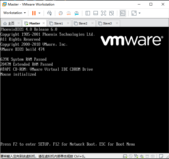Click the 'Mouse initialized' BIOS line
The image size is (169, 159).
click(18, 74)
